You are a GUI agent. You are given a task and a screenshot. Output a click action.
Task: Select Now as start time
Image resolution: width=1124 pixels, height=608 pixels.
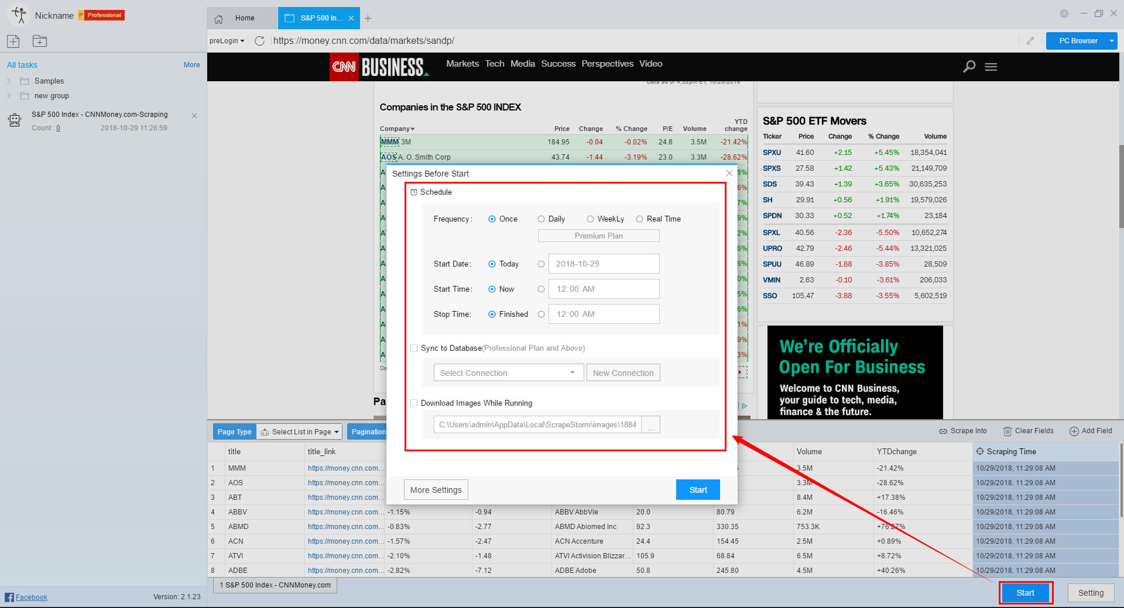click(492, 289)
